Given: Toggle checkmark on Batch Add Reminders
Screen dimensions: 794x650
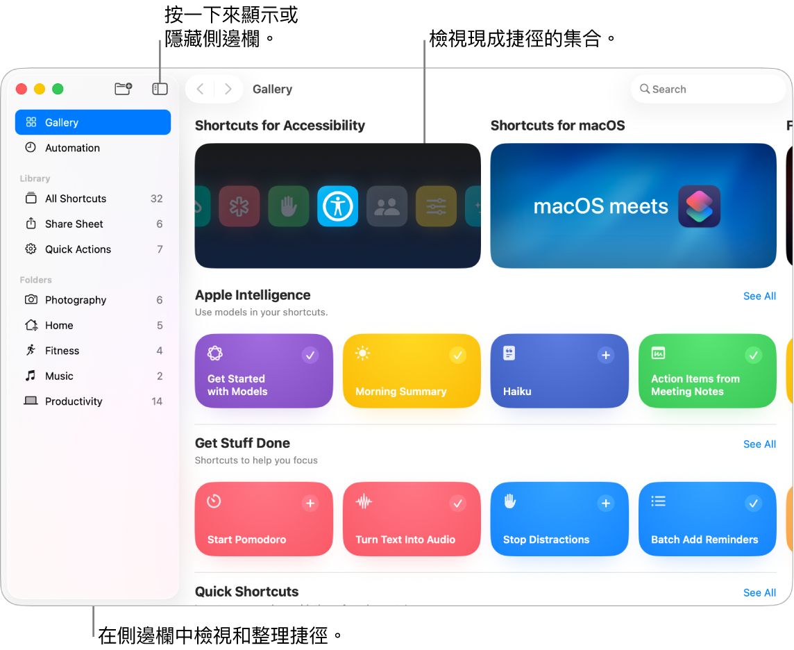Looking at the screenshot, I should (x=754, y=503).
